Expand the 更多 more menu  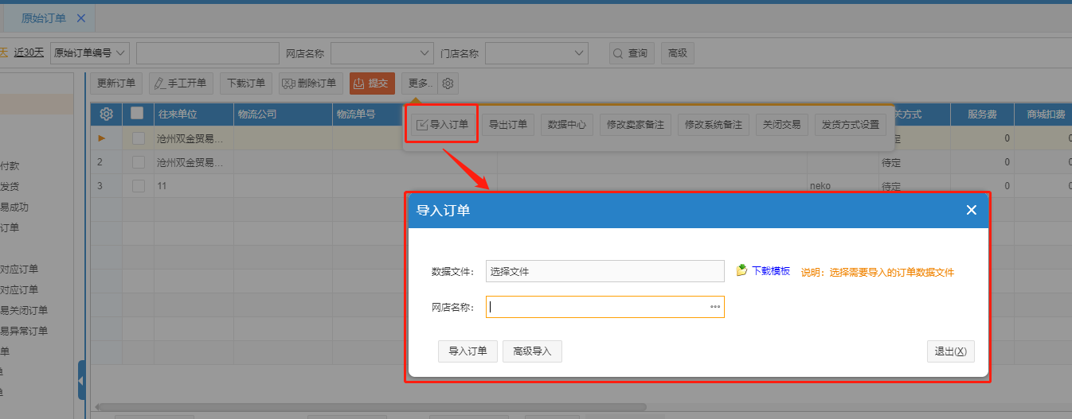point(420,83)
